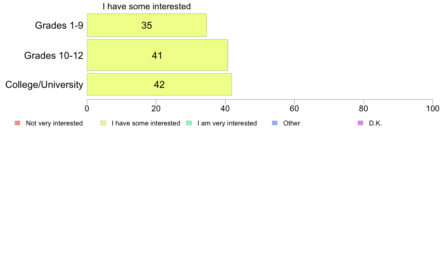
Task: Click the Not very interested legend text
Action: pos(54,123)
